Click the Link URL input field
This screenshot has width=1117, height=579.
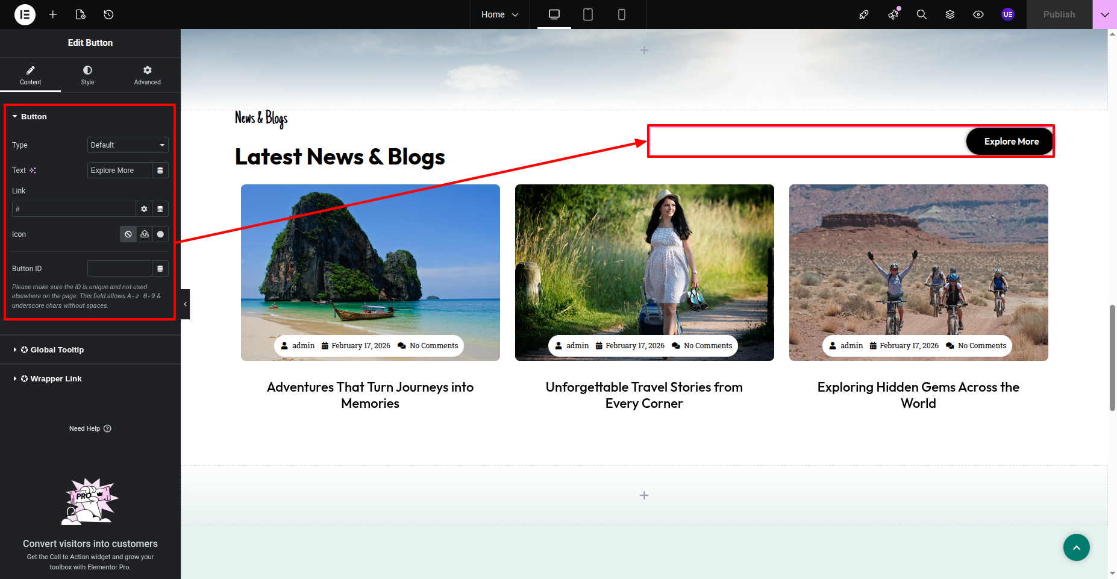click(74, 209)
